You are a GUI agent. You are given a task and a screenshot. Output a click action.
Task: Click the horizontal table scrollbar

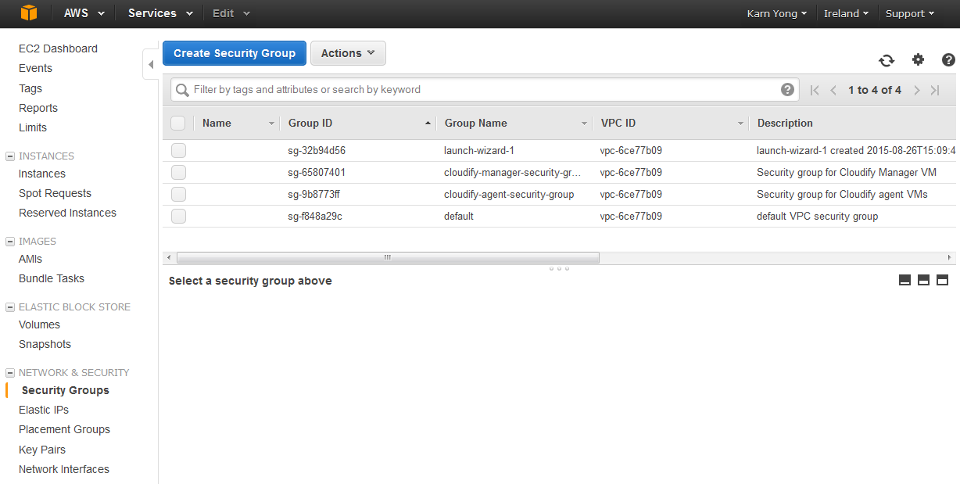click(x=388, y=257)
